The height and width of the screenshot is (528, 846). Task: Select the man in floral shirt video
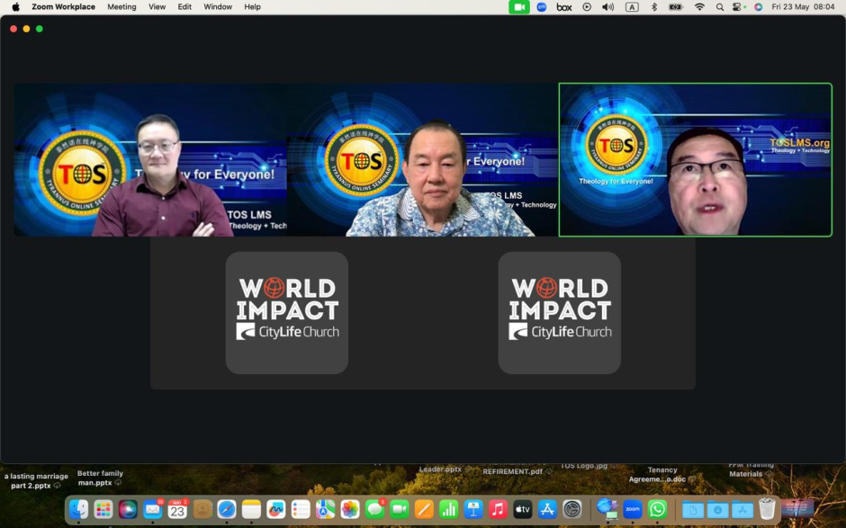click(x=422, y=159)
